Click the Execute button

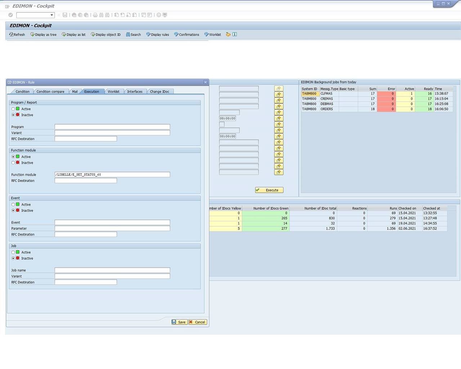269,190
